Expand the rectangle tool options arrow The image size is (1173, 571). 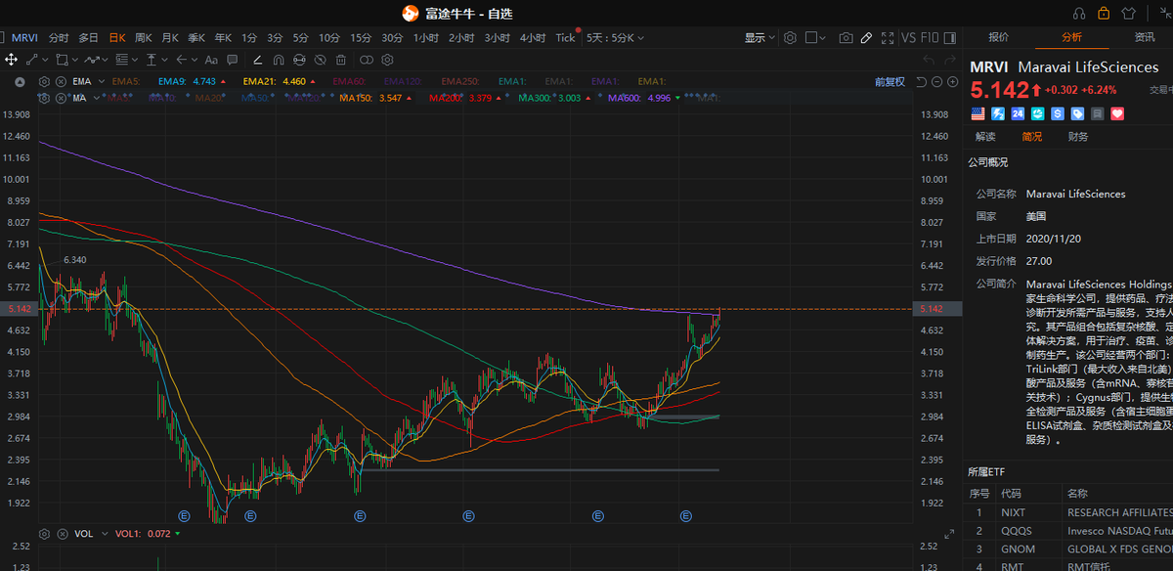75,60
